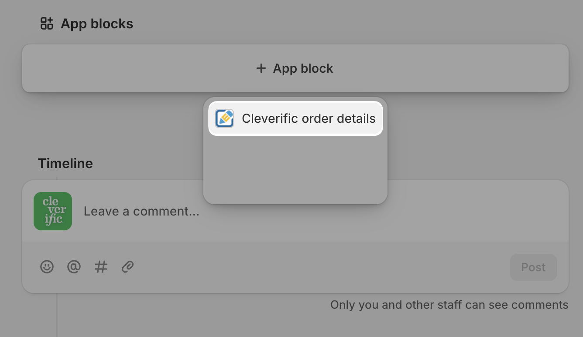Submit the comment with Post button
The height and width of the screenshot is (337, 583).
tap(533, 267)
